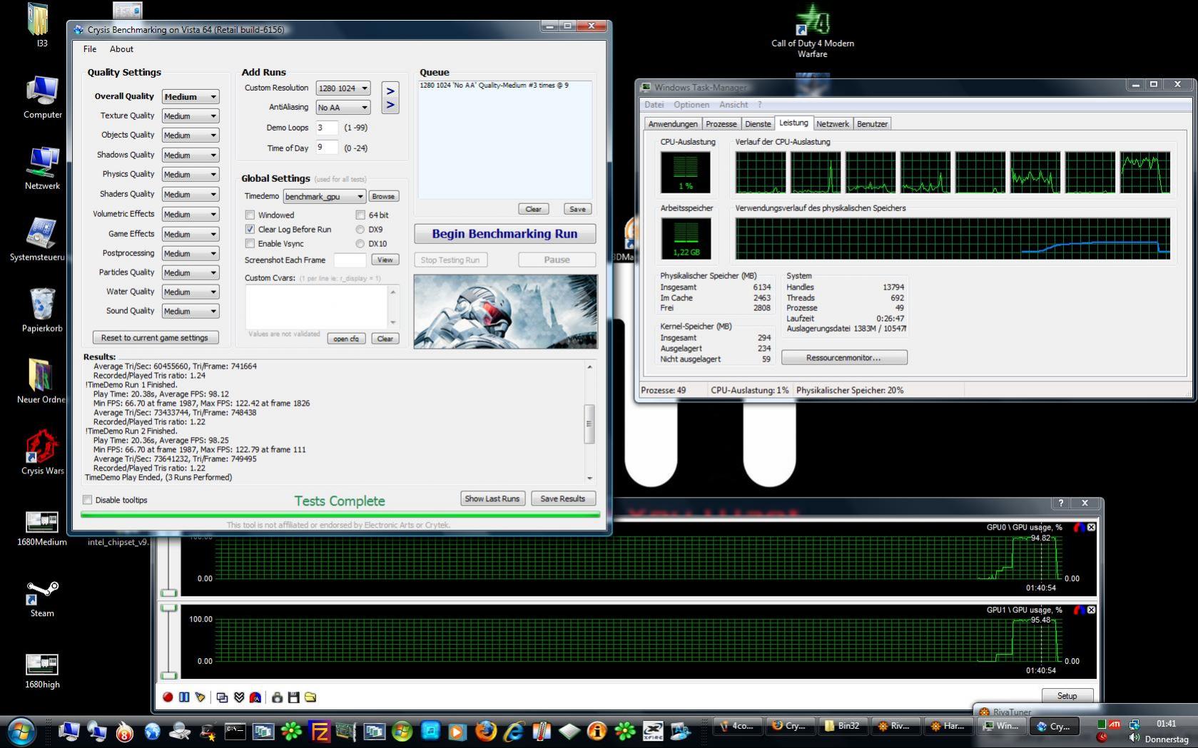1198x748 pixels.
Task: Uncheck Clear Log Before Run
Action: tap(250, 229)
